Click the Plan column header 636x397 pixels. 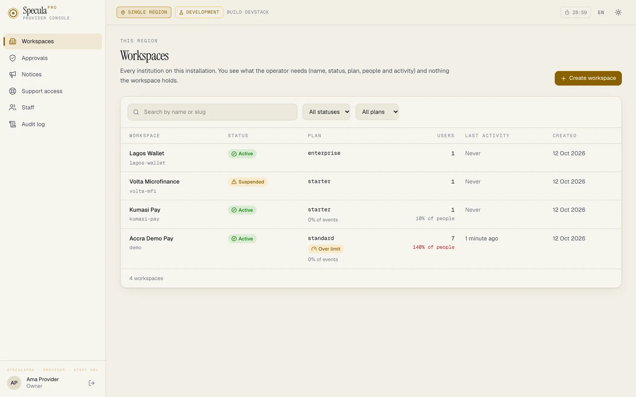(314, 136)
